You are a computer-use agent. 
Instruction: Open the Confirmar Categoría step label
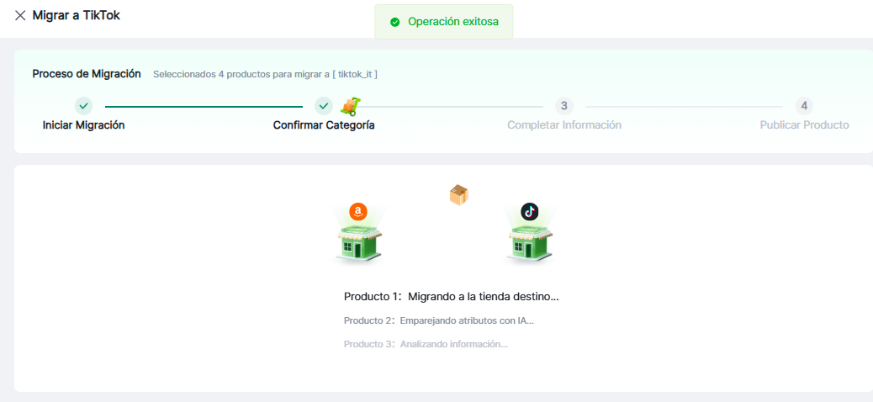point(324,125)
